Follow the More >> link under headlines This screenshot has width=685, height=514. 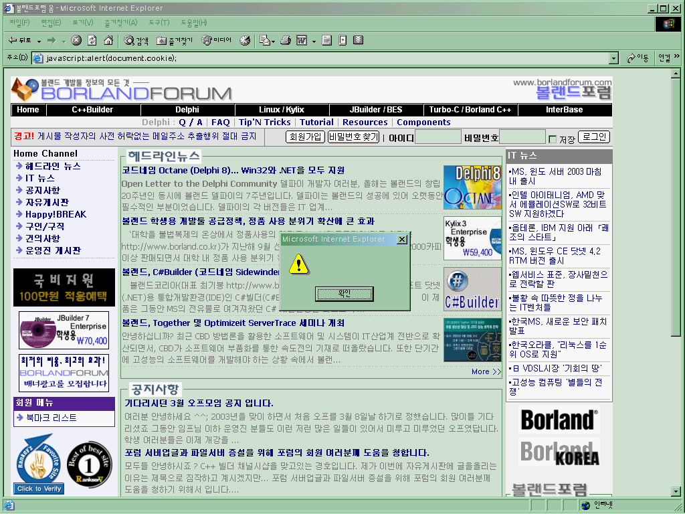click(486, 371)
